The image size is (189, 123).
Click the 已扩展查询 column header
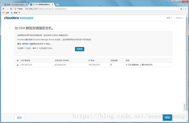coord(26,60)
